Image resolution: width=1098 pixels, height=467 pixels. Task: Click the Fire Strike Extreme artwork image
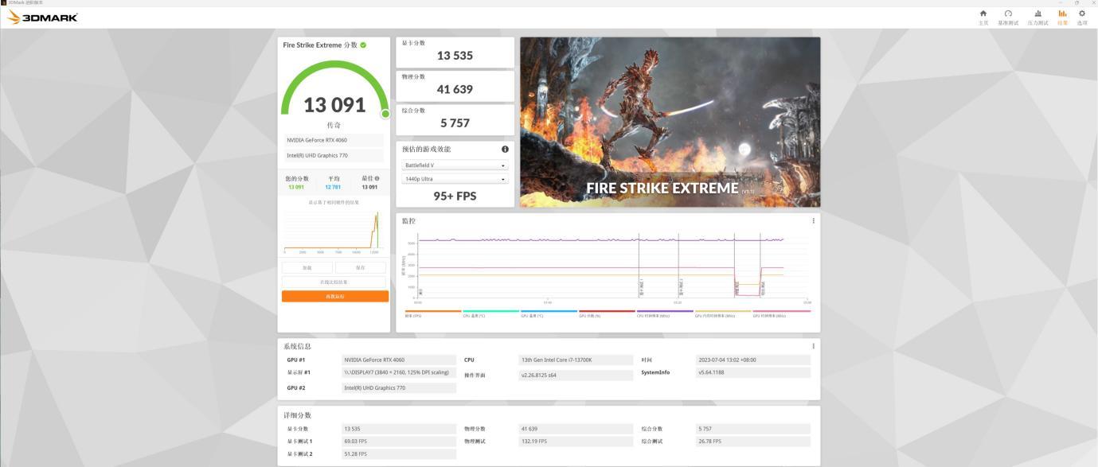coord(670,123)
